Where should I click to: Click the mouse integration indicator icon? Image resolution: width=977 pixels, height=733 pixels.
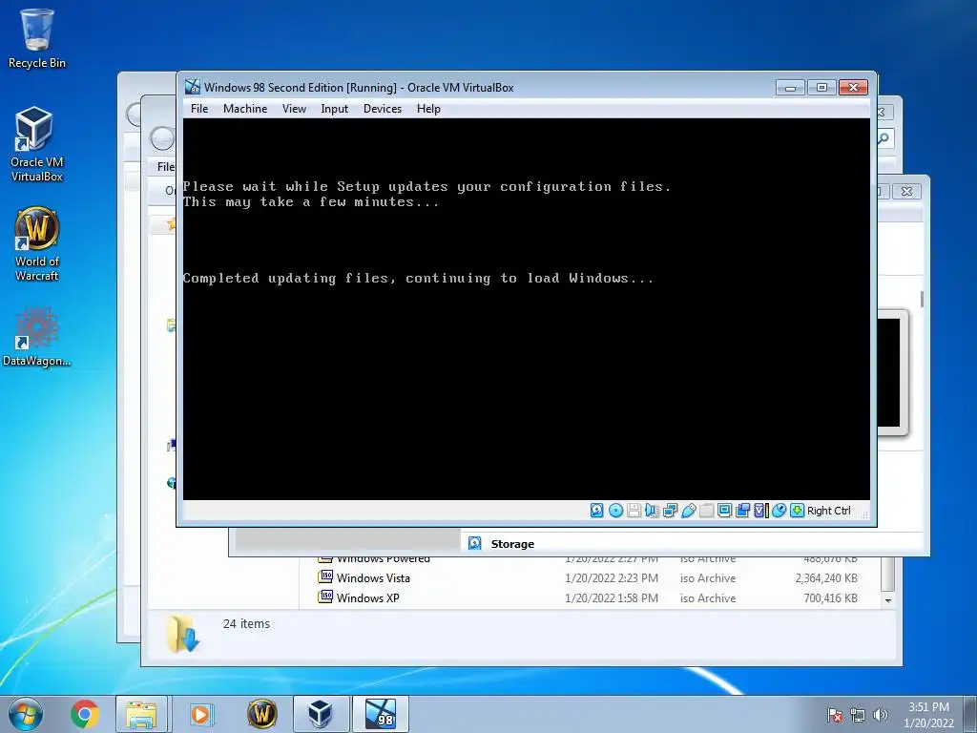[x=779, y=511]
